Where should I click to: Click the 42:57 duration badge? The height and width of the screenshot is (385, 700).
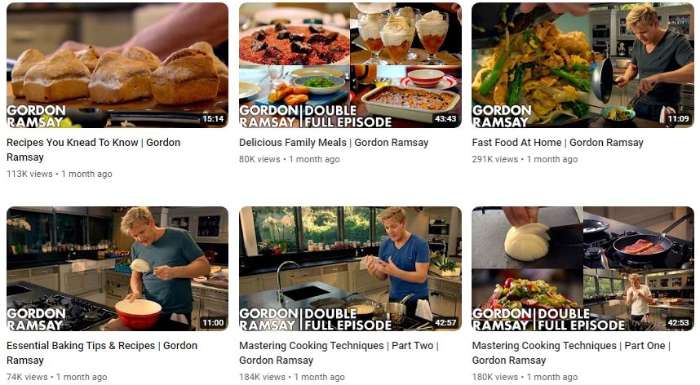coord(445,322)
